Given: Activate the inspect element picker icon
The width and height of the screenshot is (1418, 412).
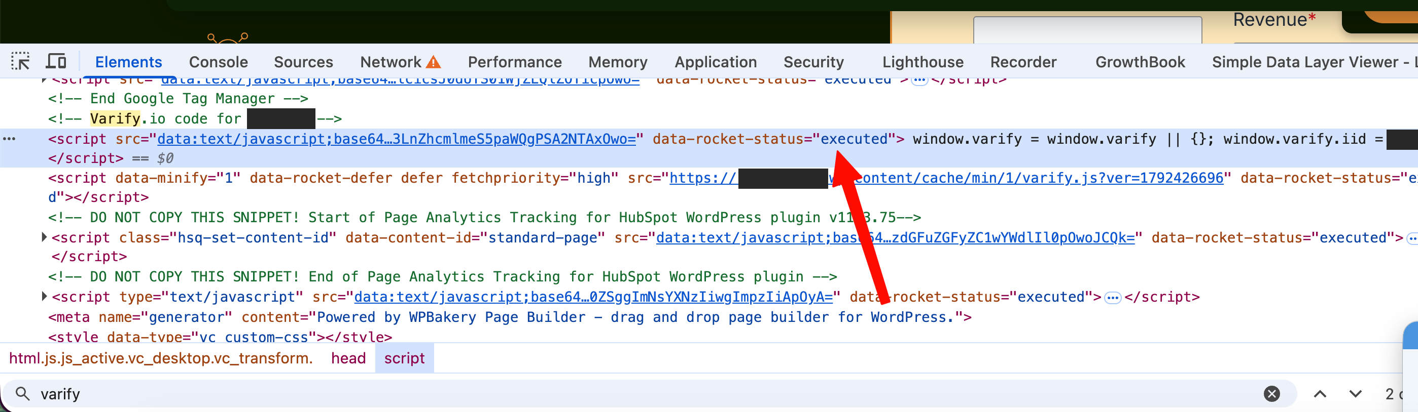Looking at the screenshot, I should pos(20,61).
